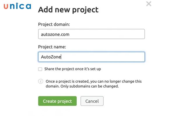Click the orange "u" in the Unica logo
The image size is (175, 116).
click(x=6, y=6)
